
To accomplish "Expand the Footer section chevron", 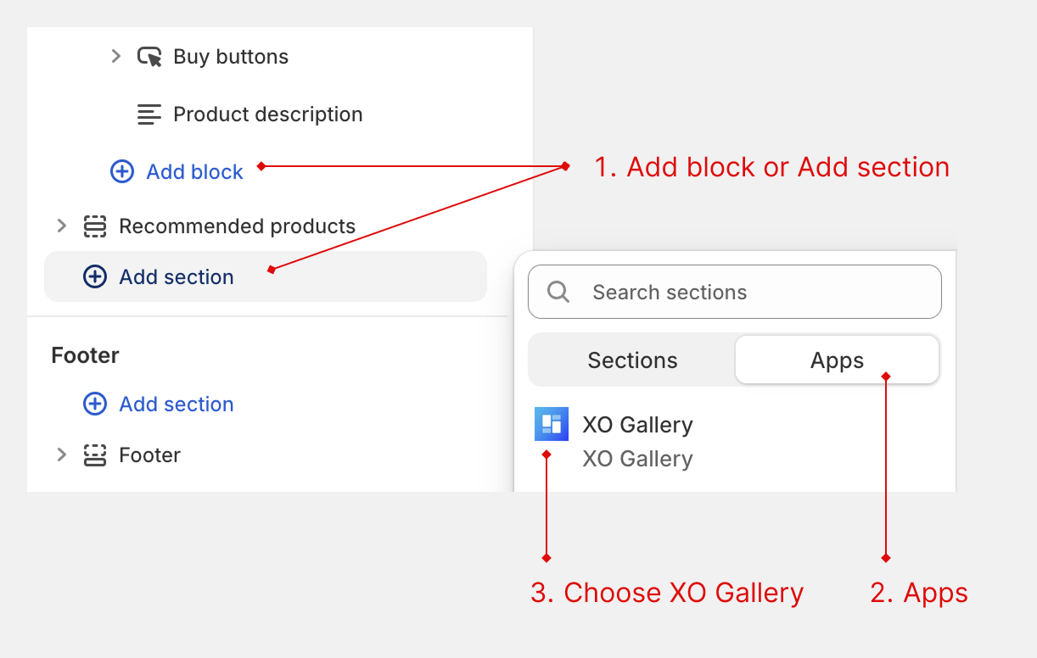I will pyautogui.click(x=61, y=455).
